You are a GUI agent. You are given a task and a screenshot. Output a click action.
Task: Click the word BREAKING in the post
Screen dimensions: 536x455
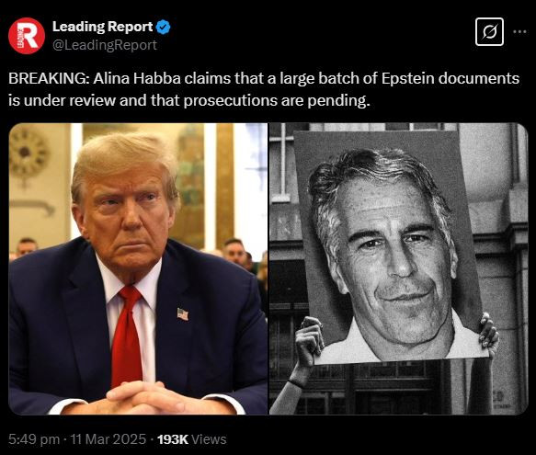[x=49, y=78]
